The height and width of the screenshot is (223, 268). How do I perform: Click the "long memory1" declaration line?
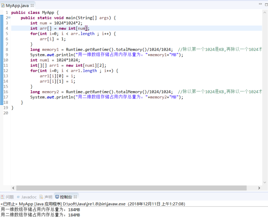(x=101, y=50)
